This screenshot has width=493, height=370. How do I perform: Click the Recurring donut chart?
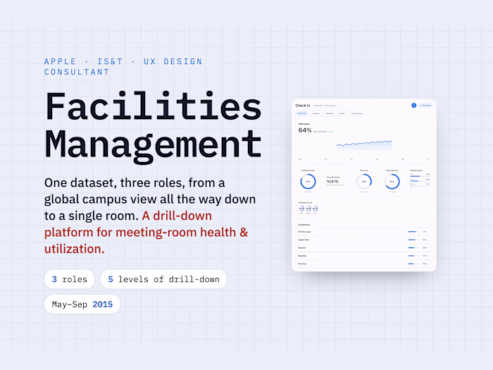(364, 182)
